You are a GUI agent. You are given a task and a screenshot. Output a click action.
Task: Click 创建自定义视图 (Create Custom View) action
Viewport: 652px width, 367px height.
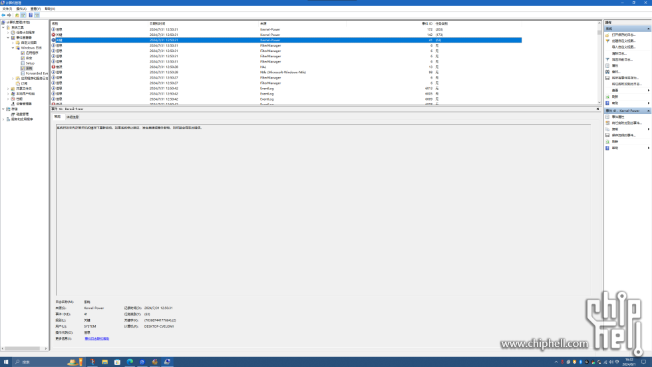(x=623, y=41)
